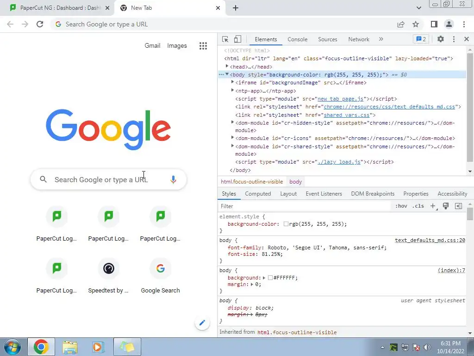Expand the ntp-app node
The width and height of the screenshot is (474, 356).
(232, 90)
